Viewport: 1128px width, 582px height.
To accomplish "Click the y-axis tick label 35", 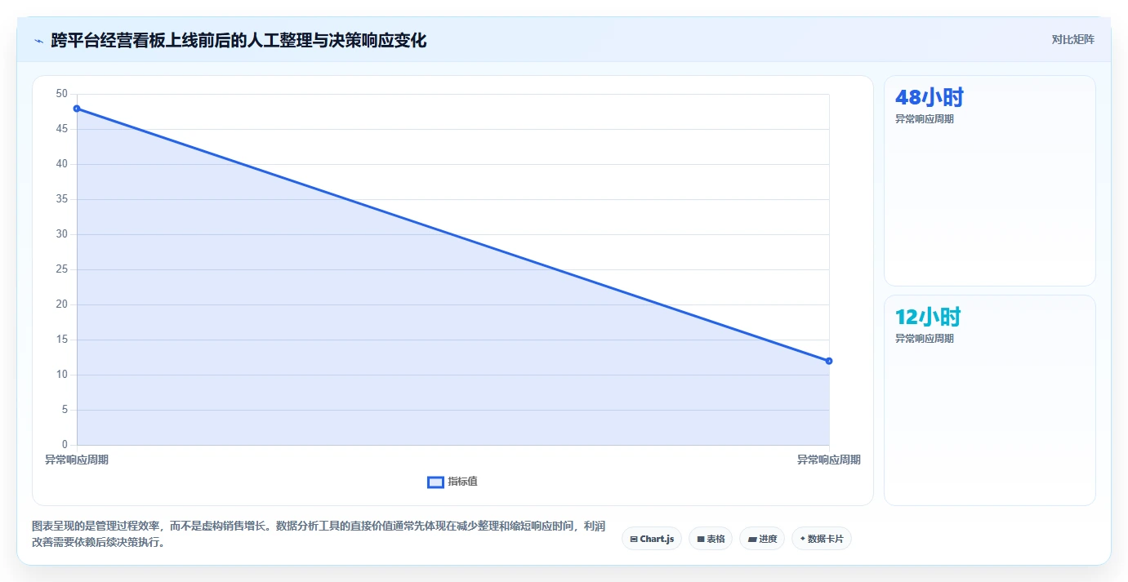I will coord(62,199).
